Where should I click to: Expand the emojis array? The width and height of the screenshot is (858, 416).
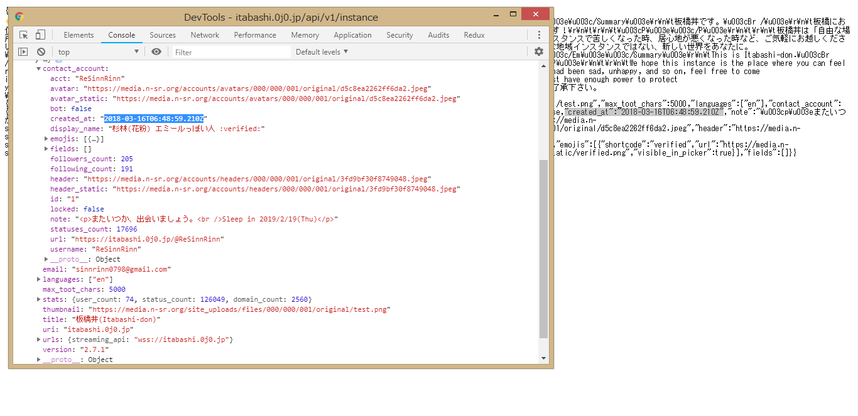click(46, 139)
